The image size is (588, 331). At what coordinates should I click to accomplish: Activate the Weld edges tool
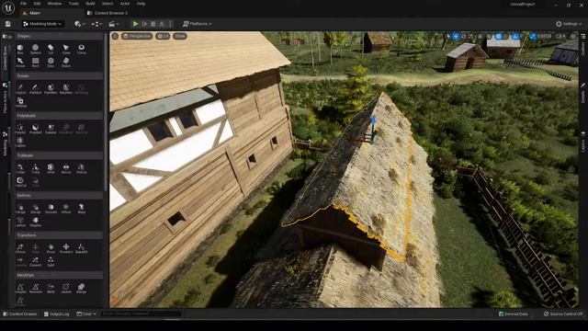(51, 289)
